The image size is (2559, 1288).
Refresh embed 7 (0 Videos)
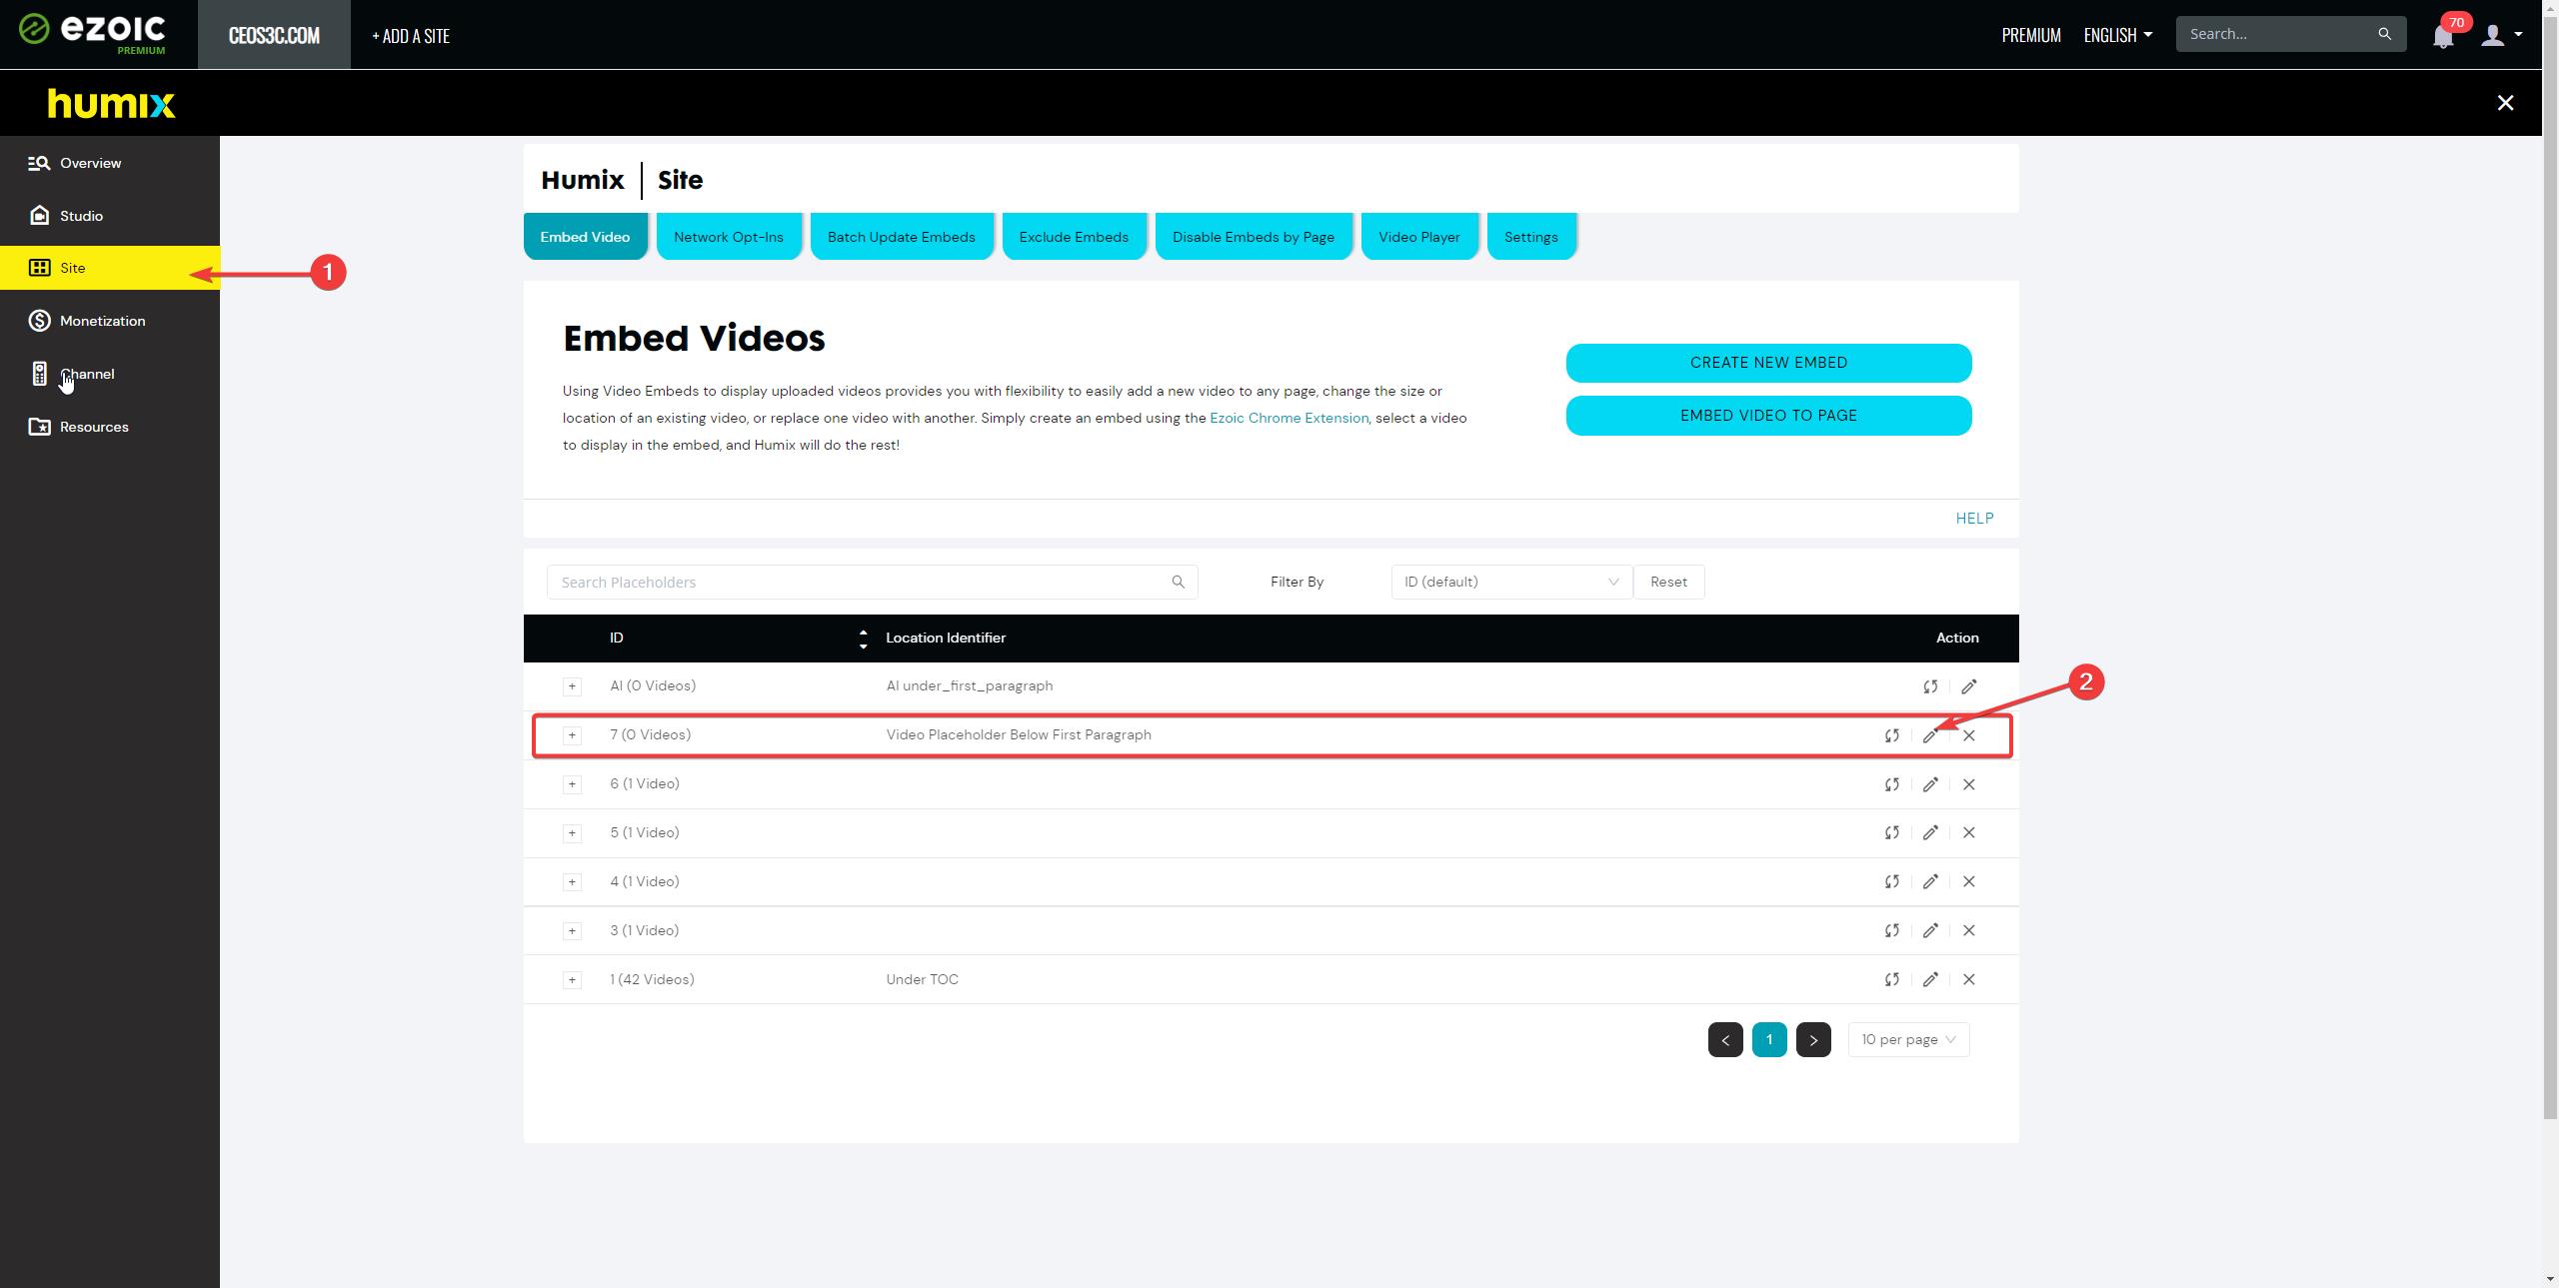tap(1891, 735)
